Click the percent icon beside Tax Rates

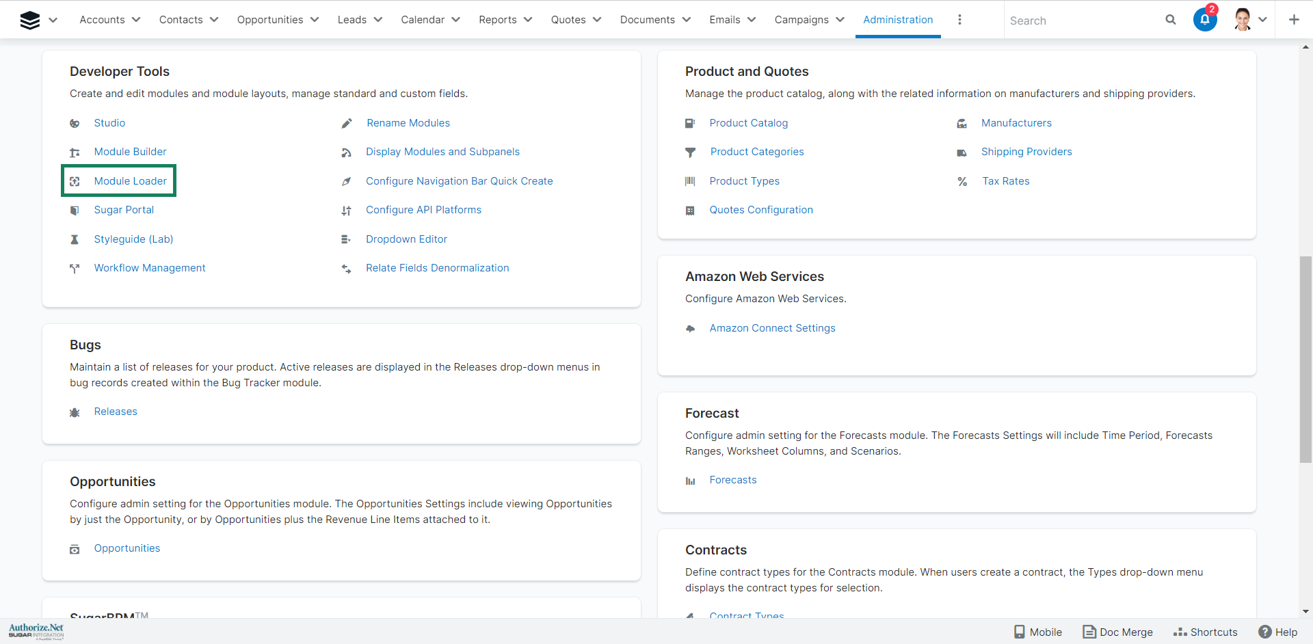[962, 182]
